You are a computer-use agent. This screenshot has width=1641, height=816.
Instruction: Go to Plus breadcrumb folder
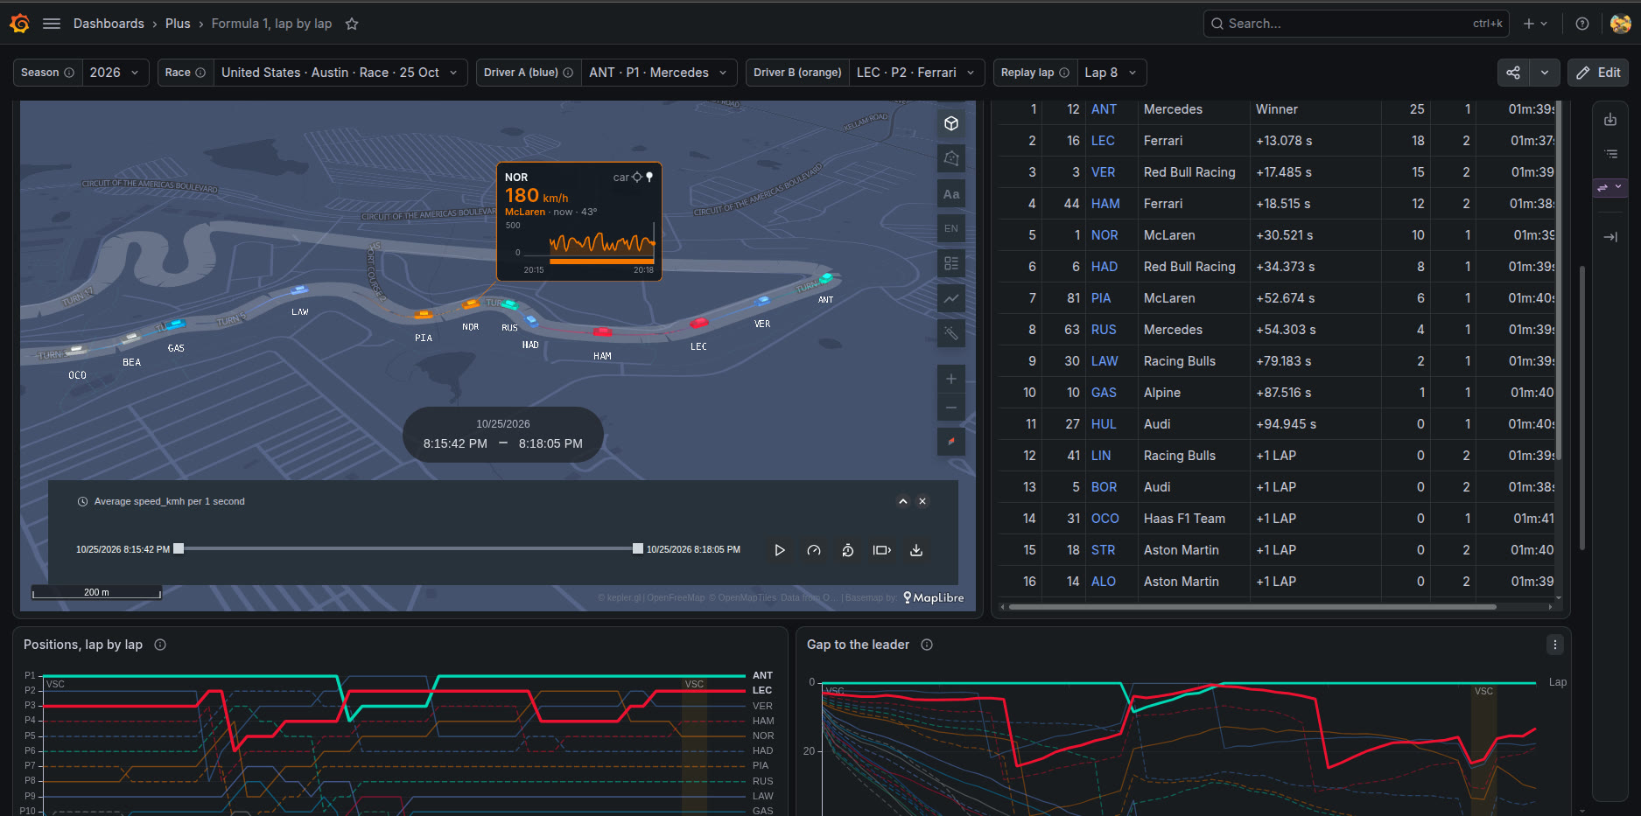click(178, 24)
